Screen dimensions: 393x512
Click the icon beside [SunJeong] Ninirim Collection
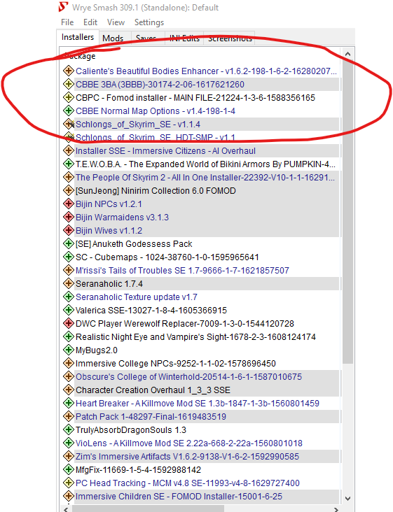pos(69,191)
